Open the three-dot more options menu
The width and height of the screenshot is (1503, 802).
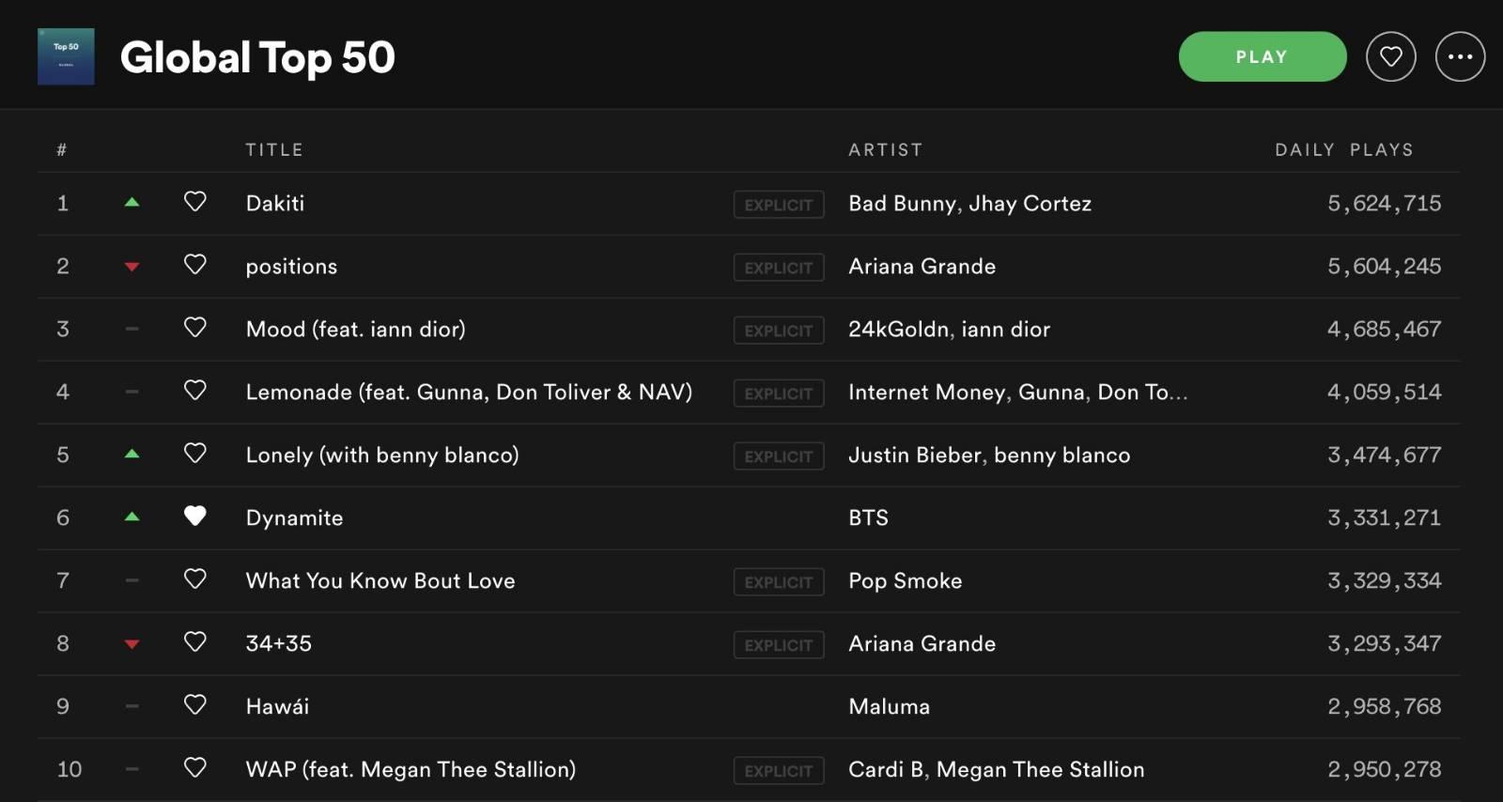(1460, 56)
